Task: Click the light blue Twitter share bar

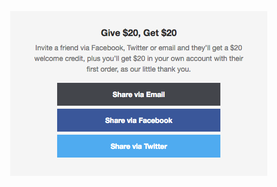Action: point(139,146)
